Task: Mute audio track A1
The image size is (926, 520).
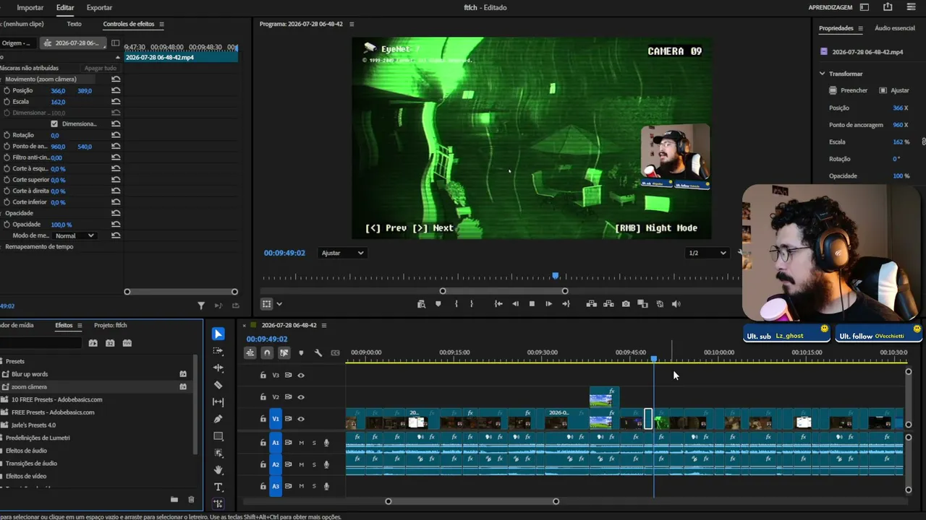Action: point(301,443)
